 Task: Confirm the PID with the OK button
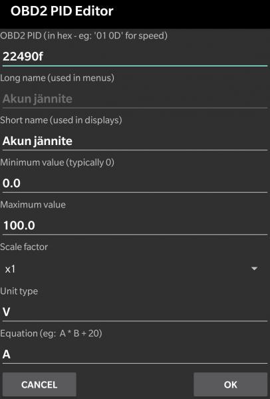[231, 384]
